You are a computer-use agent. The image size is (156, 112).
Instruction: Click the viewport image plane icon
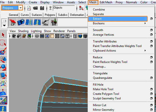pos(29,36)
